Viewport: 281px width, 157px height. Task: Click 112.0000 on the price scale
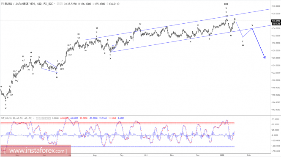click(276, 110)
